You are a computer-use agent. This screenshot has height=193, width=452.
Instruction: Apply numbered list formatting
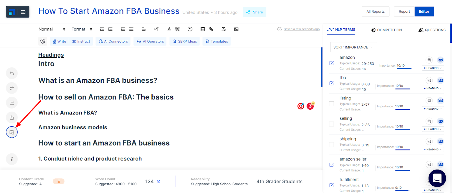123,29
